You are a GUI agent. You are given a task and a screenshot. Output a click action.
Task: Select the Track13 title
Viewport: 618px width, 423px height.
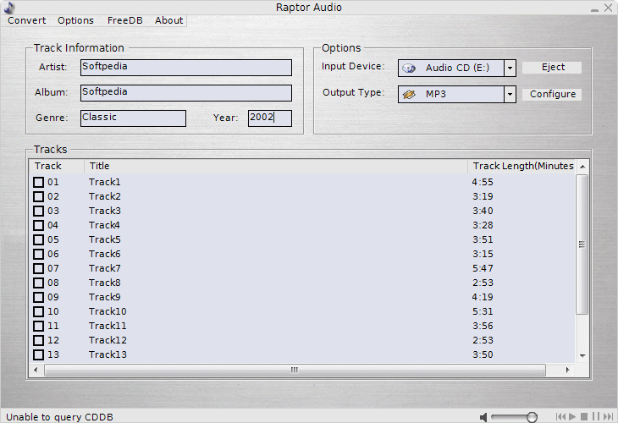[x=108, y=354]
